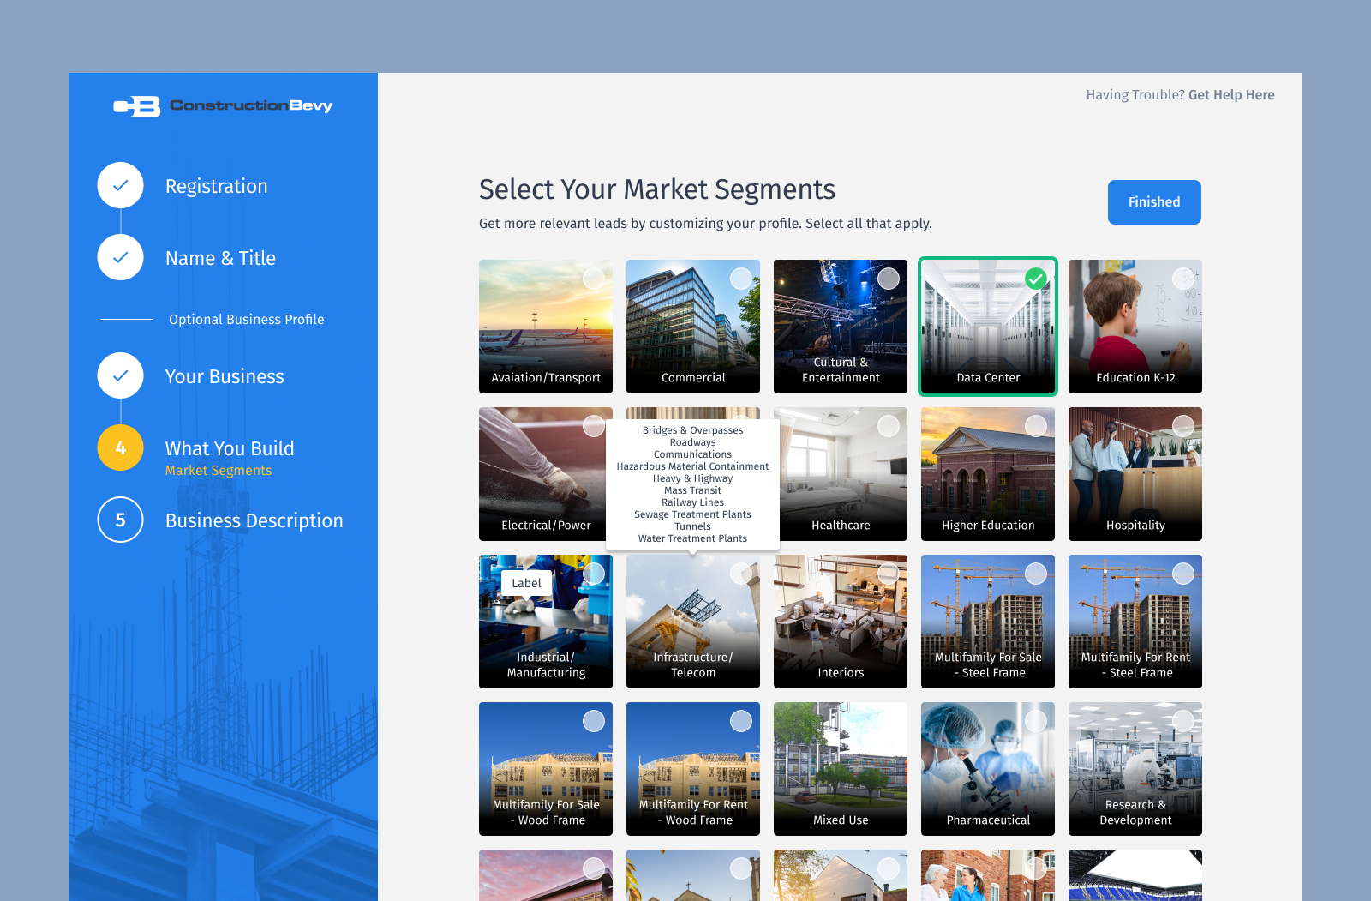Image resolution: width=1371 pixels, height=901 pixels.
Task: Click Optional Business Profile label
Action: tap(247, 320)
